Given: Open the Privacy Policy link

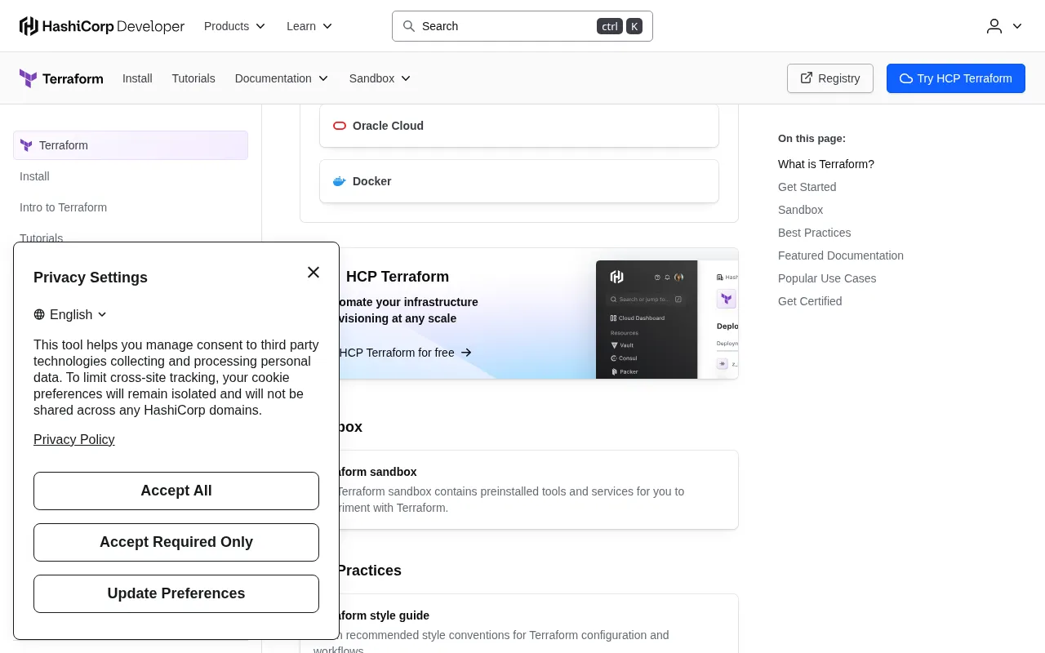Looking at the screenshot, I should (74, 439).
